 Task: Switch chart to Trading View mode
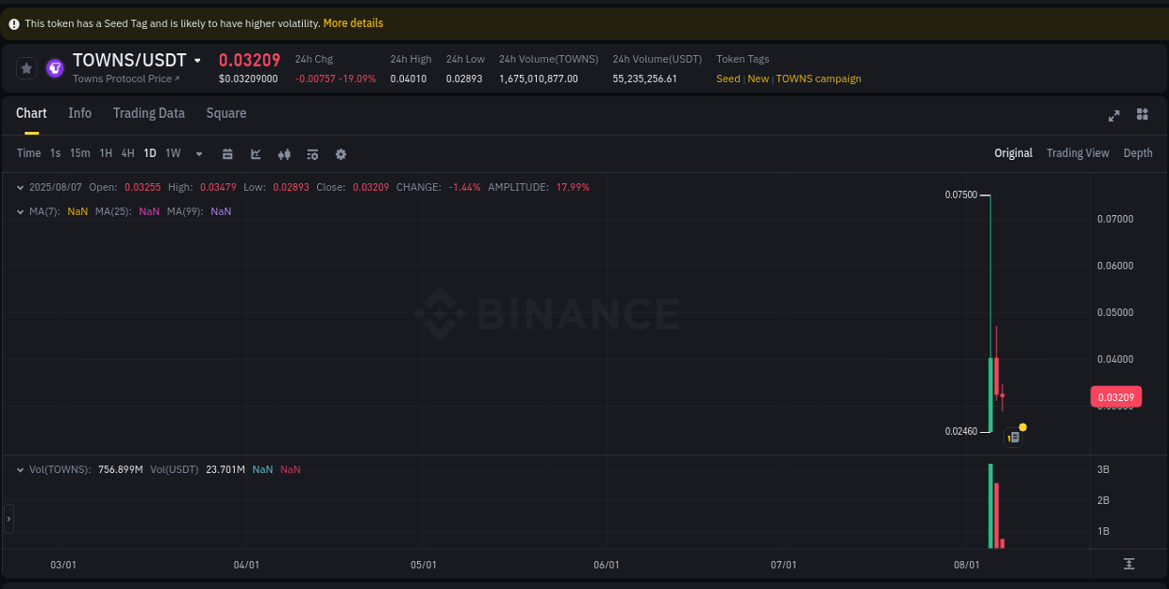click(x=1077, y=152)
